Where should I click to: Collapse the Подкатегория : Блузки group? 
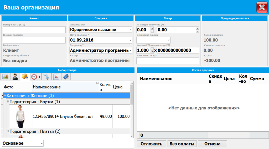[8, 102]
